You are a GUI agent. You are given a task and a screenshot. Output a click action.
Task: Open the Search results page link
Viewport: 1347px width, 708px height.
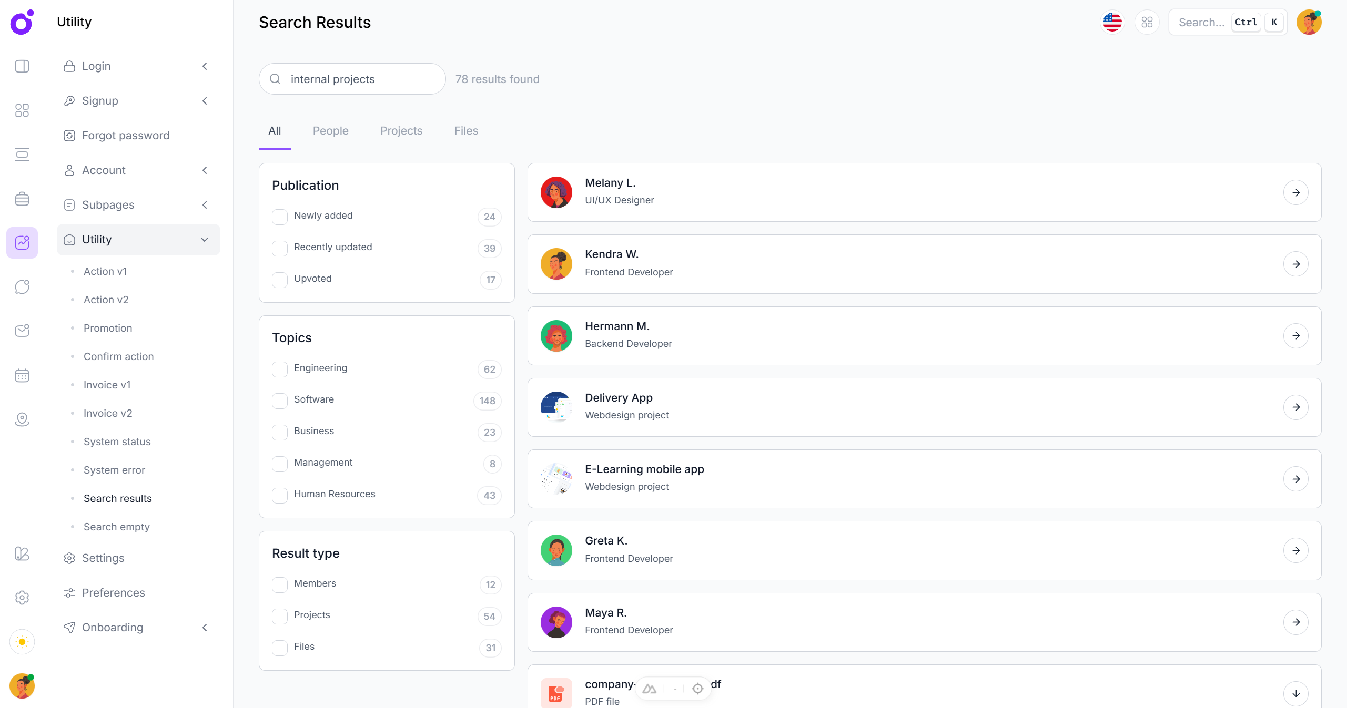pos(117,498)
